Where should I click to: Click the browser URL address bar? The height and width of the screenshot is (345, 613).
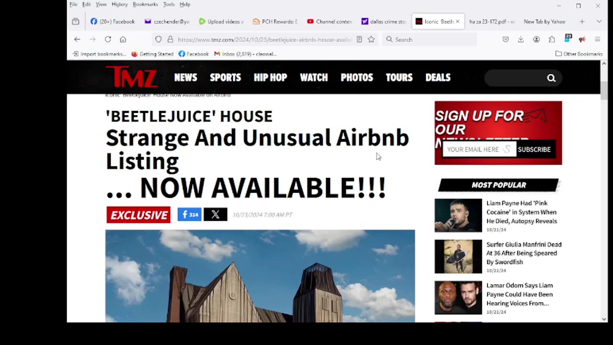[x=264, y=39]
